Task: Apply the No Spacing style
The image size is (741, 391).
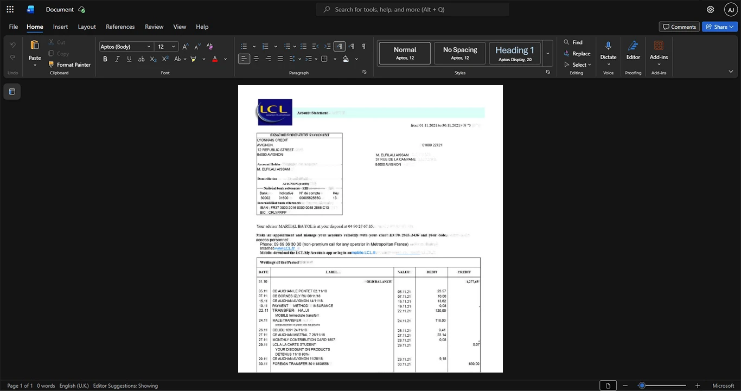Action: click(x=459, y=53)
